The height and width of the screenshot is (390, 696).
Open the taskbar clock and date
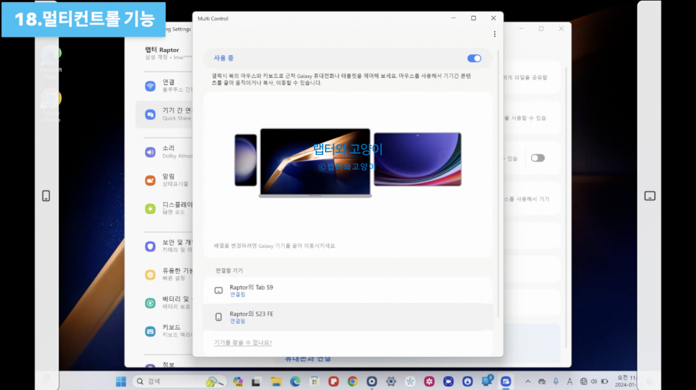pyautogui.click(x=625, y=381)
